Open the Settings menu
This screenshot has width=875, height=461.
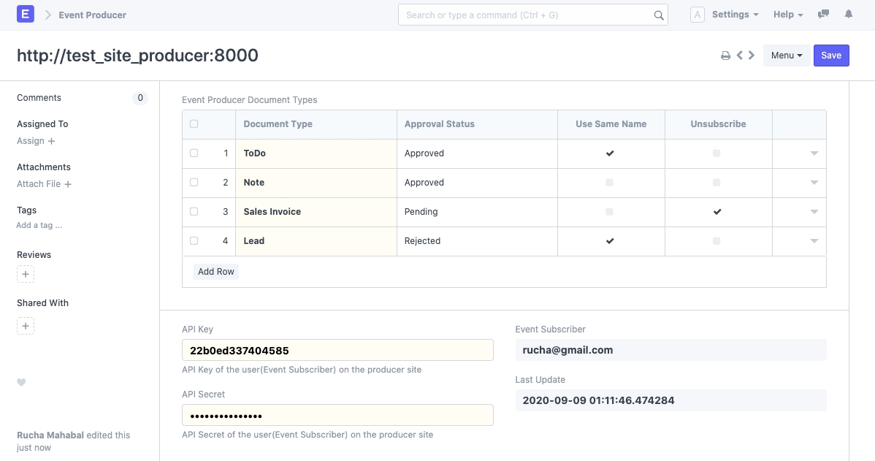coord(735,15)
